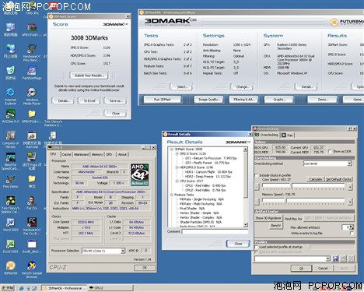This screenshot has width=364, height=292.
Task: Switch to the Memory tab in CPU-Z
Action: point(97,154)
